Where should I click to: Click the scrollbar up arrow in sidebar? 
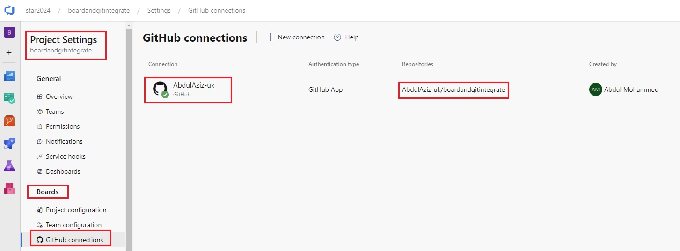129,25
